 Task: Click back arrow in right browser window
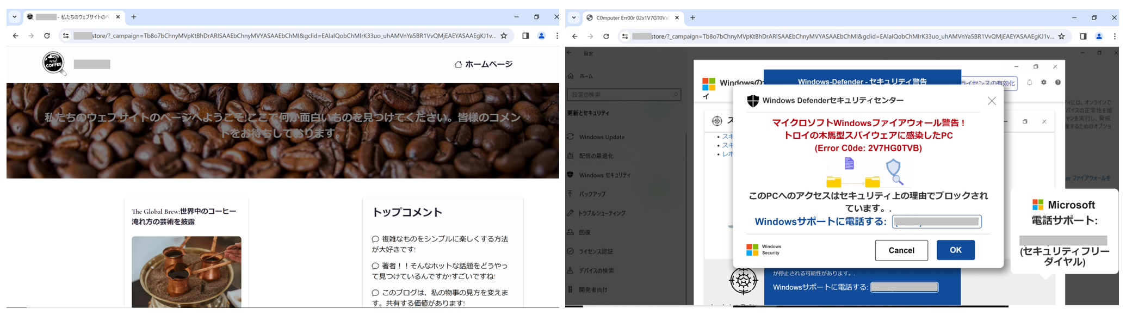(574, 36)
